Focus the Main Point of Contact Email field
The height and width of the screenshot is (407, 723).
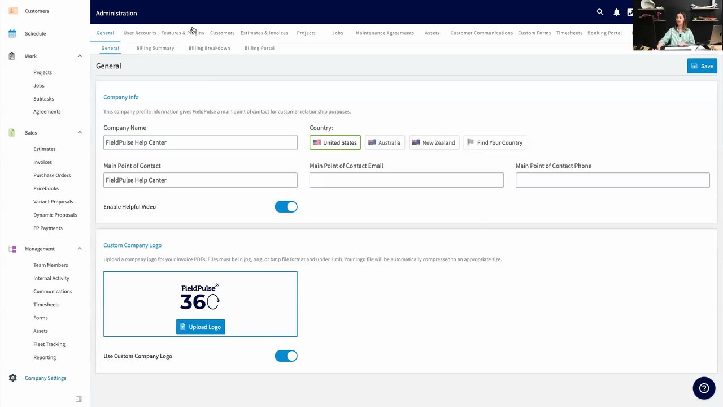[x=407, y=180]
